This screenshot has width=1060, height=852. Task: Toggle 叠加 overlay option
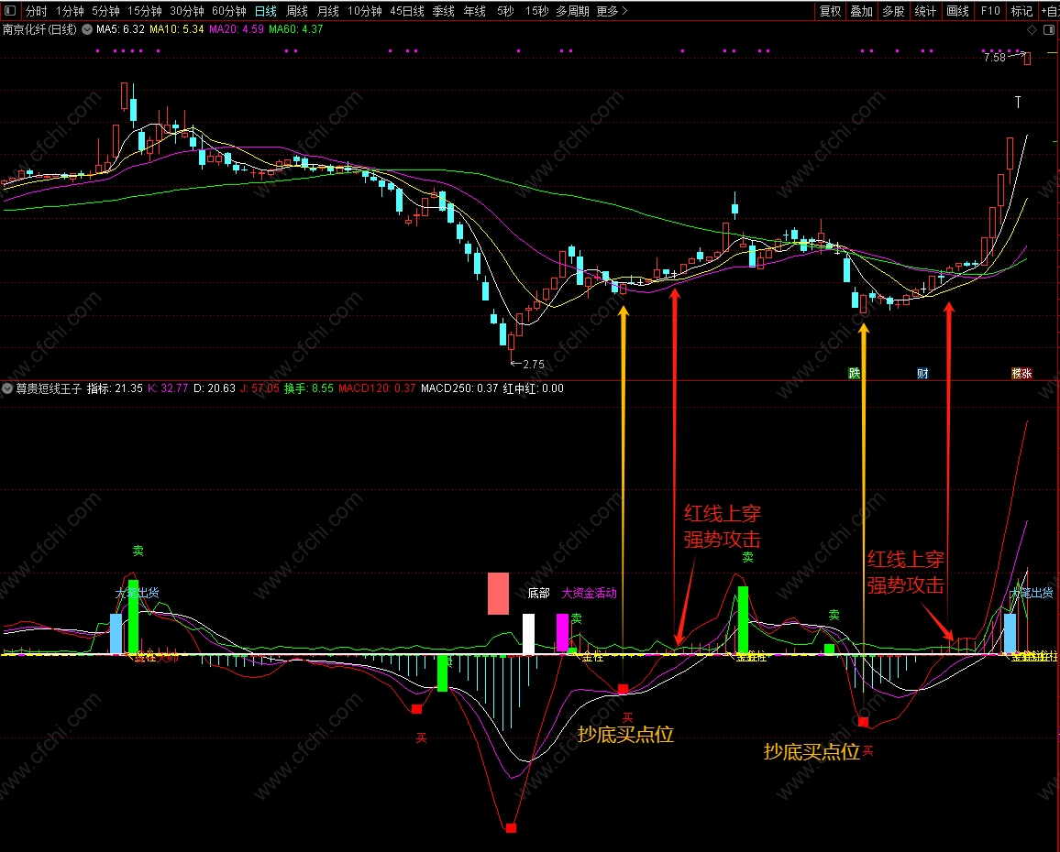[x=861, y=11]
